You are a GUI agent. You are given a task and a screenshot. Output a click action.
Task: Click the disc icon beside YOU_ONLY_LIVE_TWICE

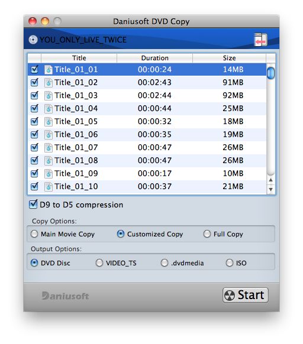point(33,40)
